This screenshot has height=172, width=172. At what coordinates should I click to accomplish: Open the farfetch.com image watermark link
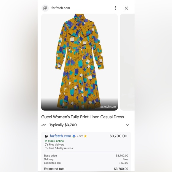[x=108, y=106]
